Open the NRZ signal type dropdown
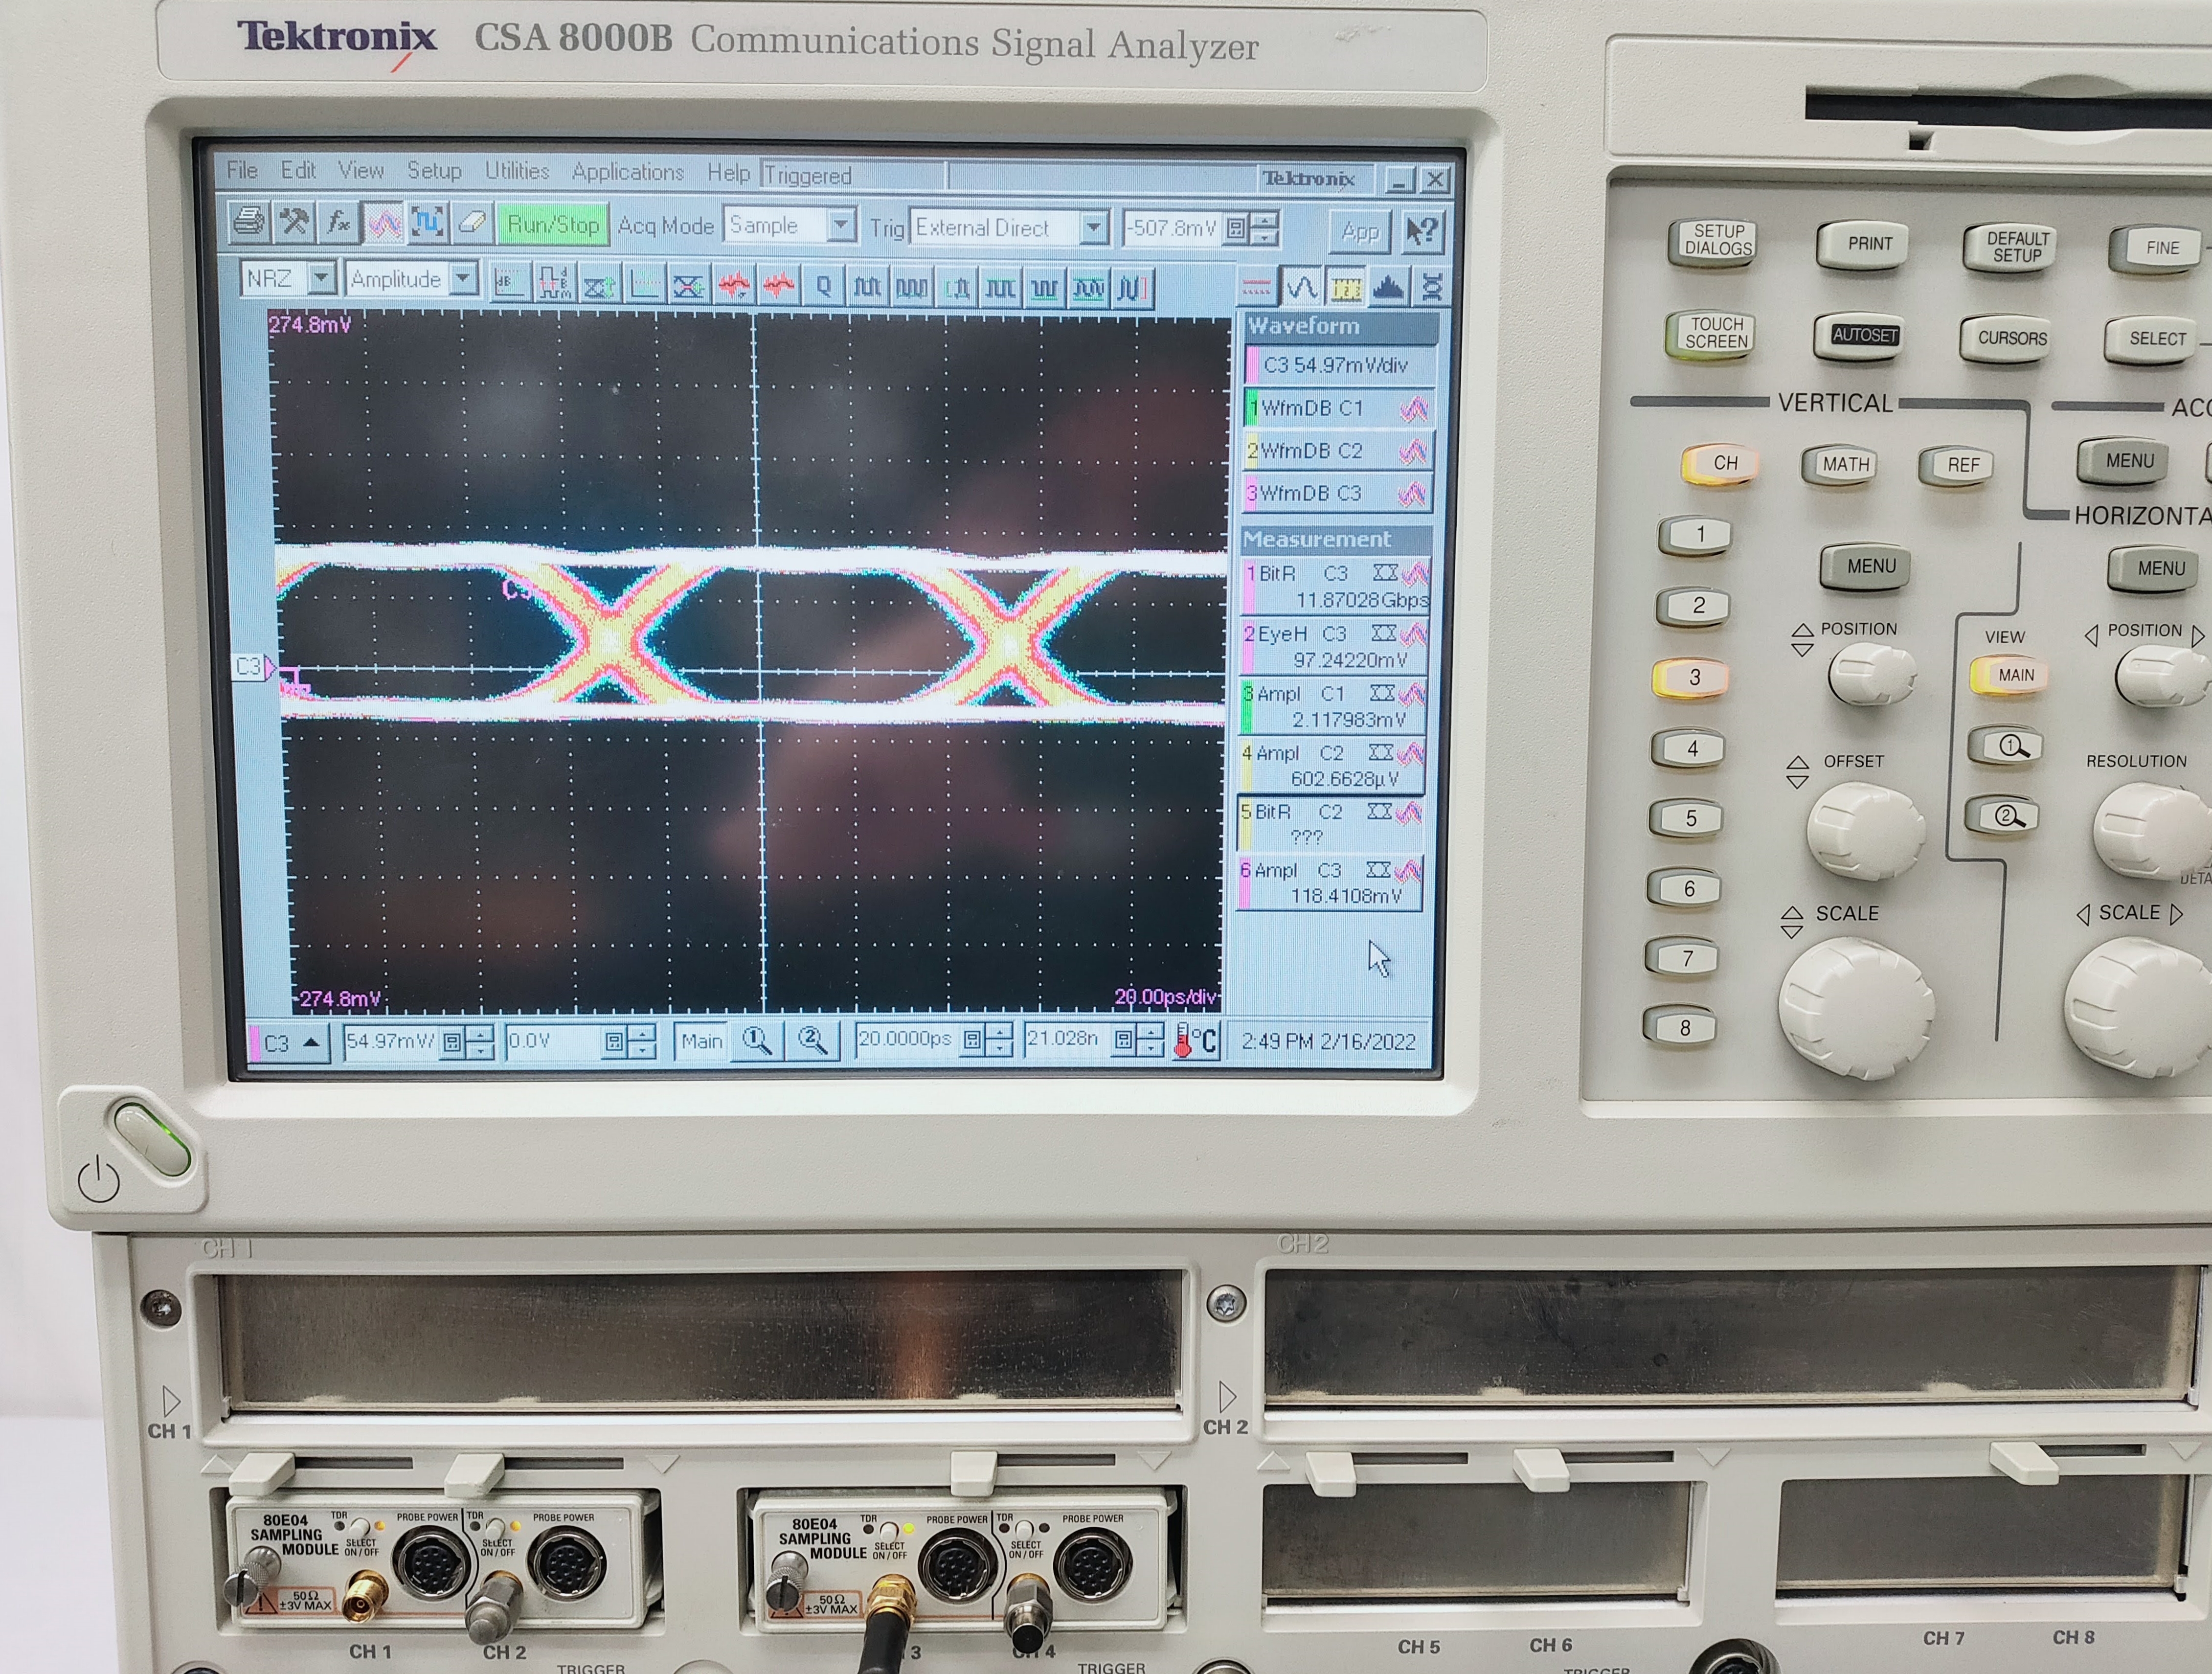2212x1674 pixels. click(x=289, y=278)
